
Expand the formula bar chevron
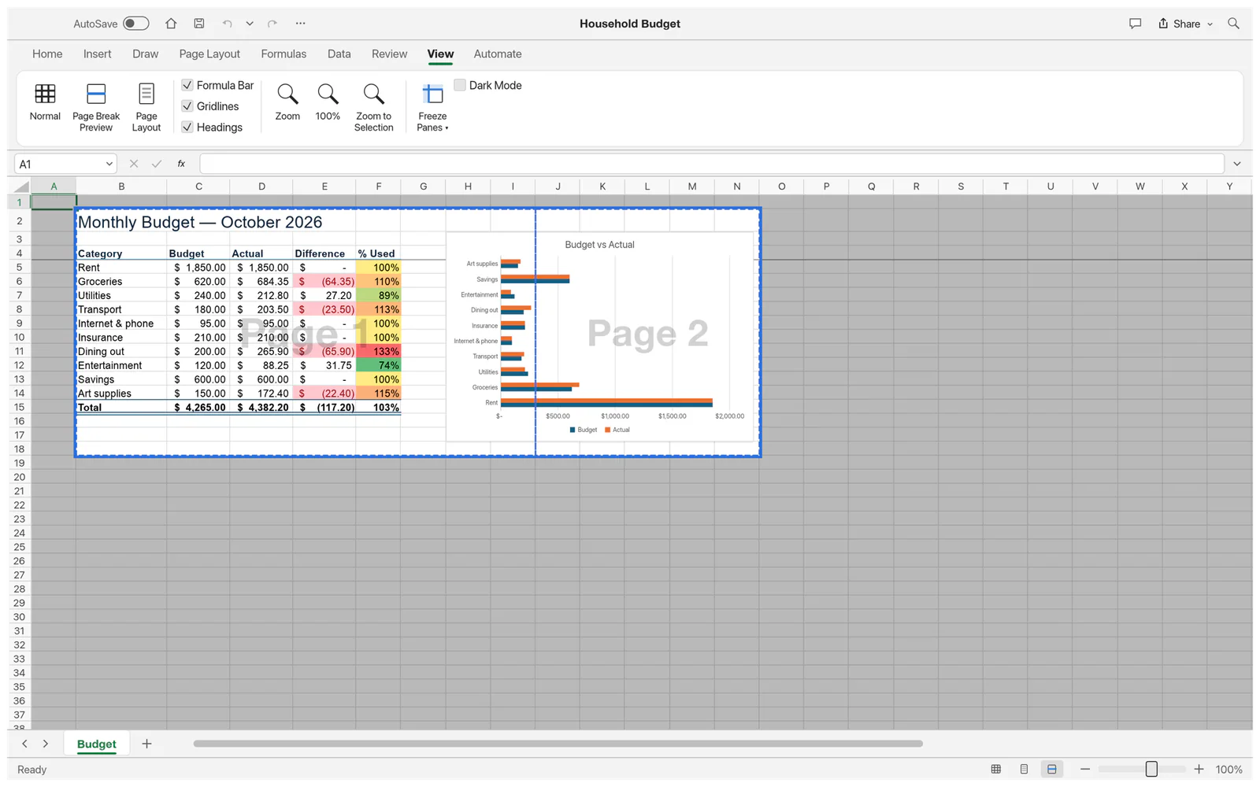pyautogui.click(x=1237, y=164)
